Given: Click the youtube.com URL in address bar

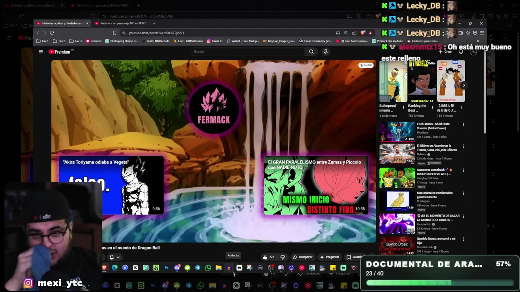Looking at the screenshot, I should [156, 33].
